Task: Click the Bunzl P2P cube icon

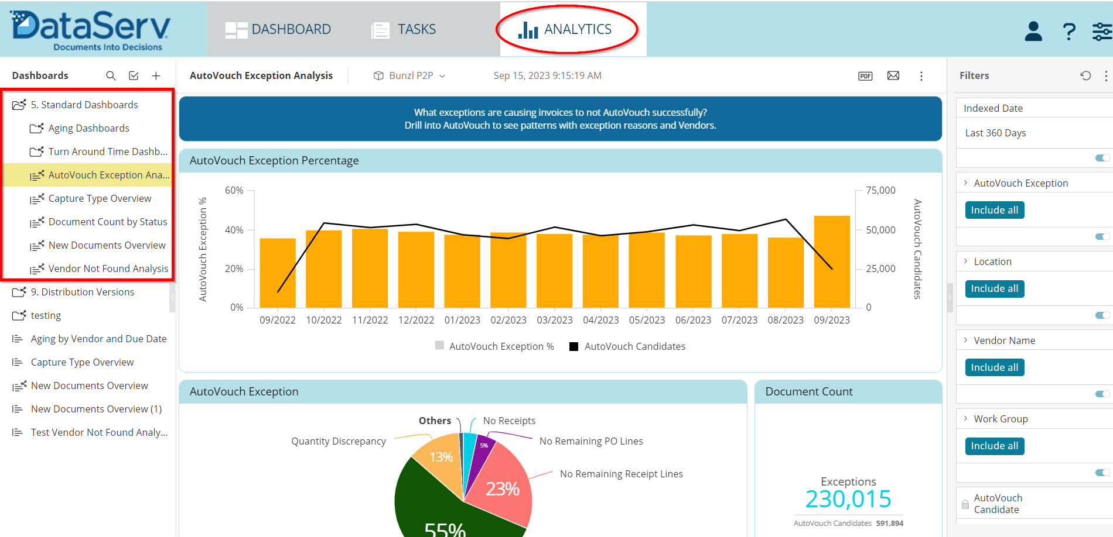Action: coord(378,75)
